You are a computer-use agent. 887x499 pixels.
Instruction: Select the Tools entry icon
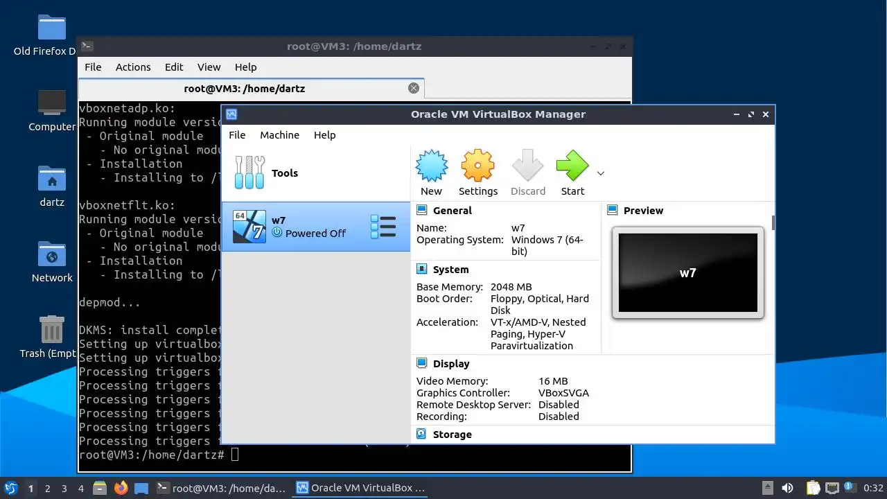pyautogui.click(x=249, y=173)
